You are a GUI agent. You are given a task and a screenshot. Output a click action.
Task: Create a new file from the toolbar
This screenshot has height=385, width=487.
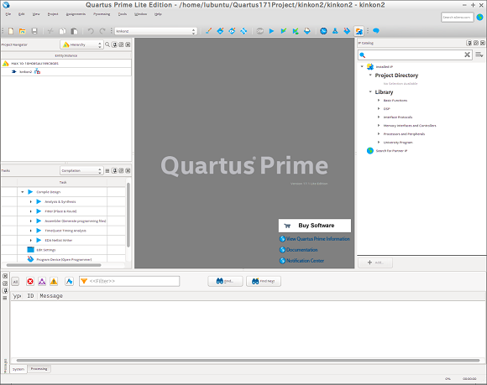11,31
